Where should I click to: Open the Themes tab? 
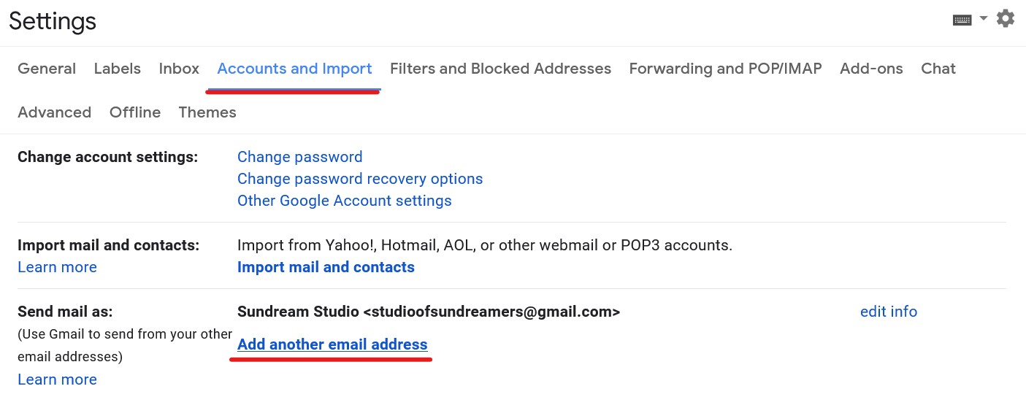(207, 112)
